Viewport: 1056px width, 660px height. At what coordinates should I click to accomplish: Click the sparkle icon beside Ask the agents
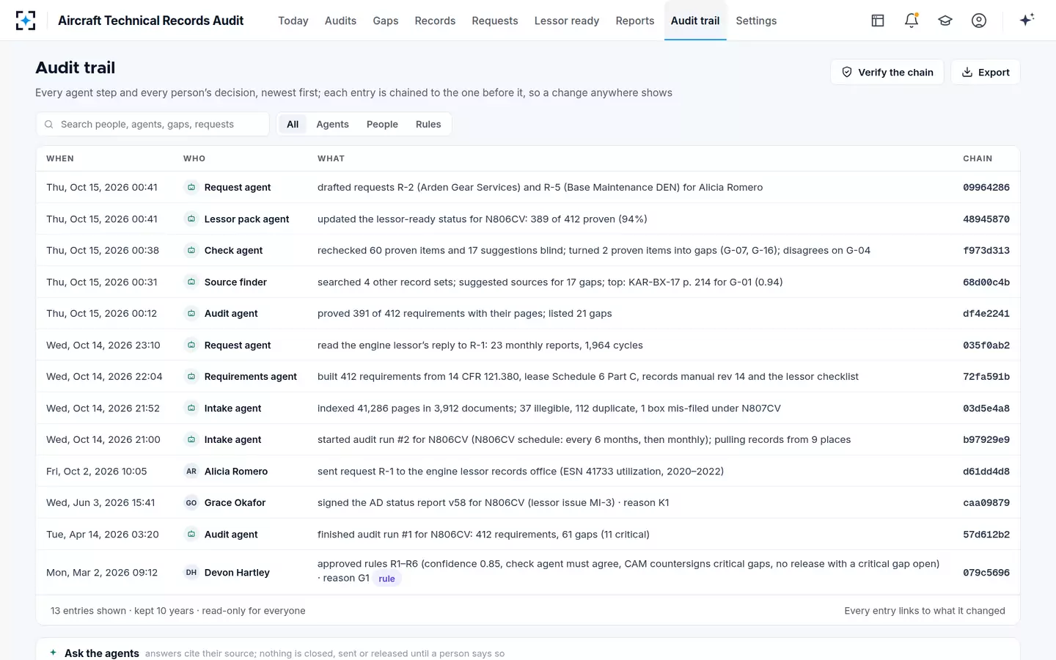pos(53,653)
